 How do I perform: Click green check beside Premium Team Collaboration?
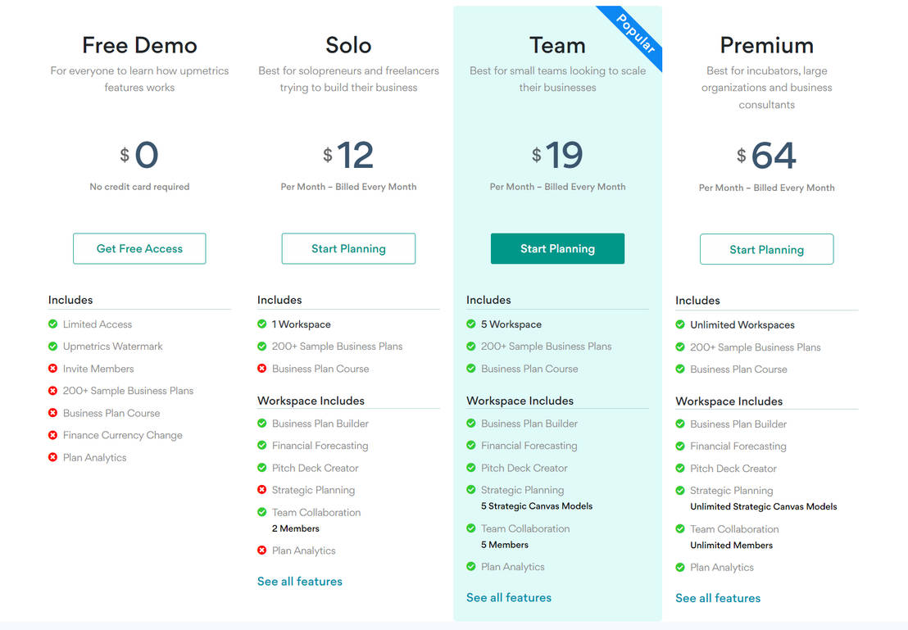pos(680,528)
